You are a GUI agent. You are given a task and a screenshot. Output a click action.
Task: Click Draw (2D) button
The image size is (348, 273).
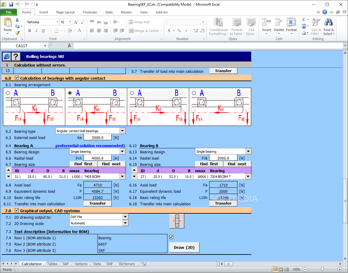(184, 247)
